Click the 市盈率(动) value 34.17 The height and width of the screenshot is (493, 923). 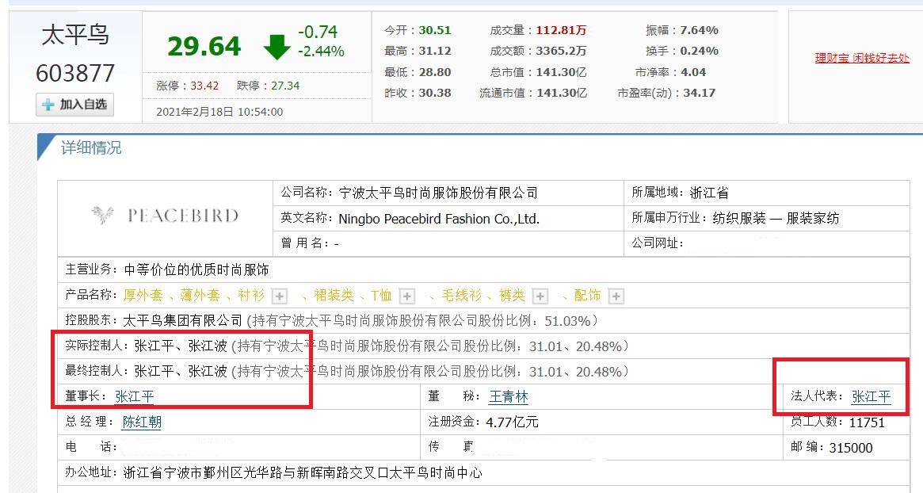point(700,93)
